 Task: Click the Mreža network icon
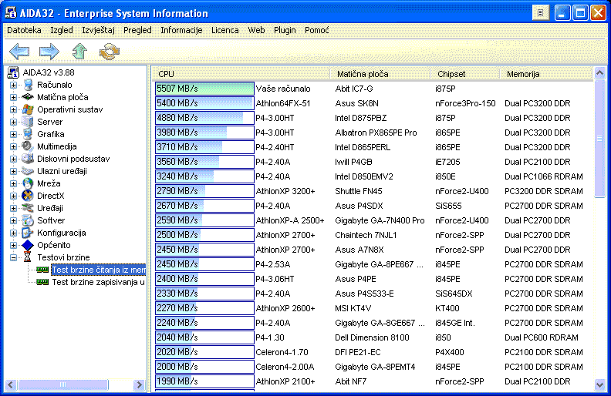pyautogui.click(x=29, y=183)
